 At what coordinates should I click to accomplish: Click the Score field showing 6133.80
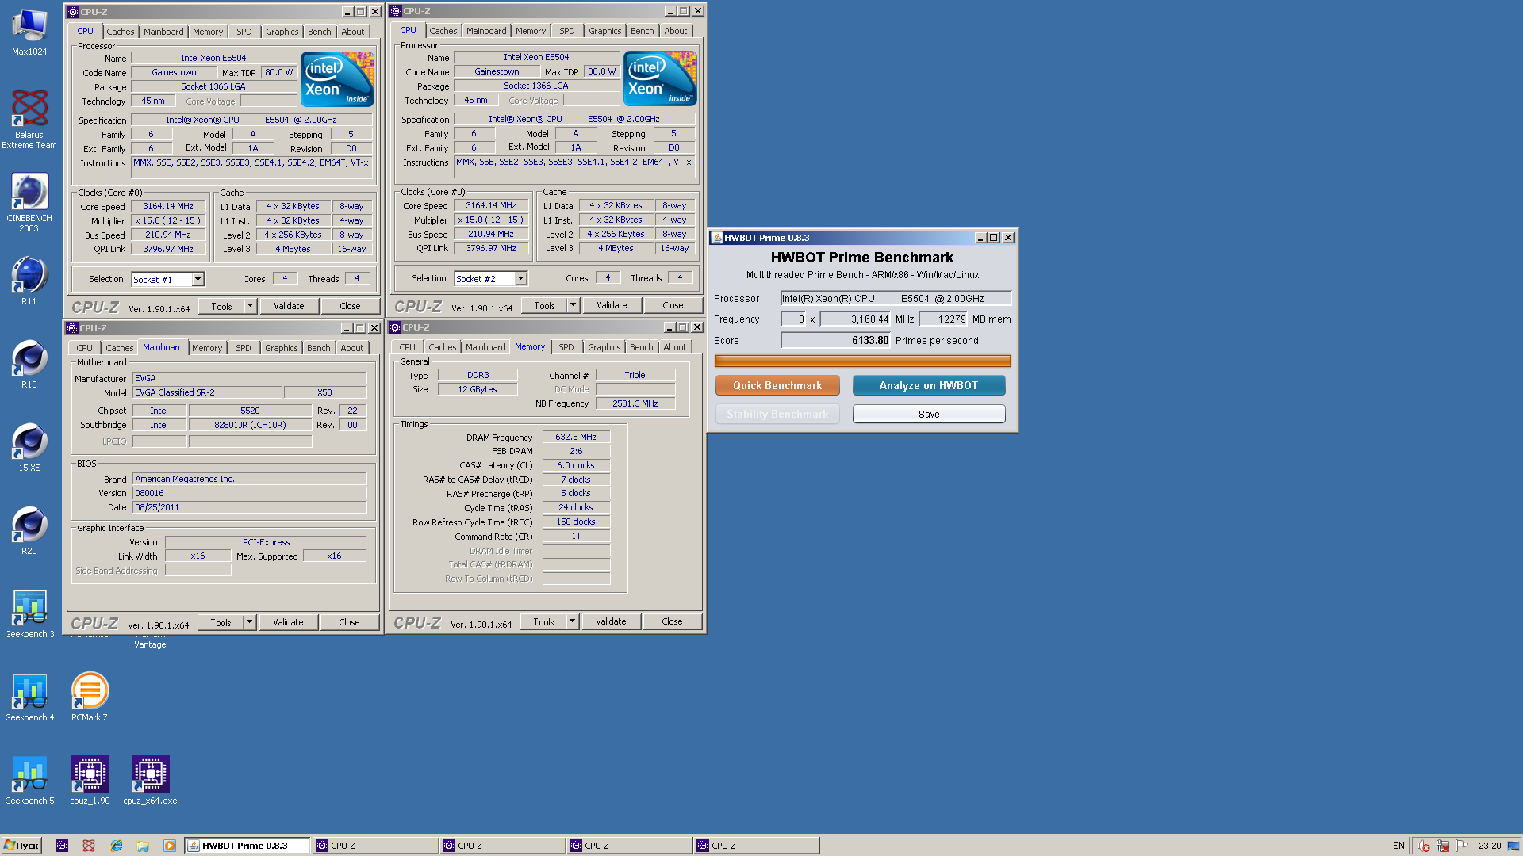coord(835,340)
